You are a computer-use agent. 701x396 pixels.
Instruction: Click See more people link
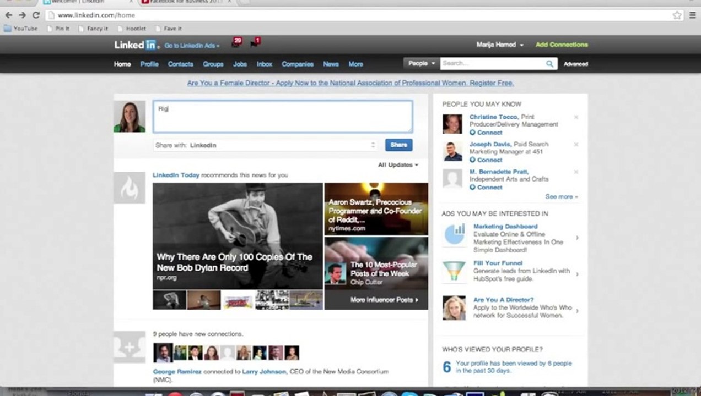coord(562,196)
